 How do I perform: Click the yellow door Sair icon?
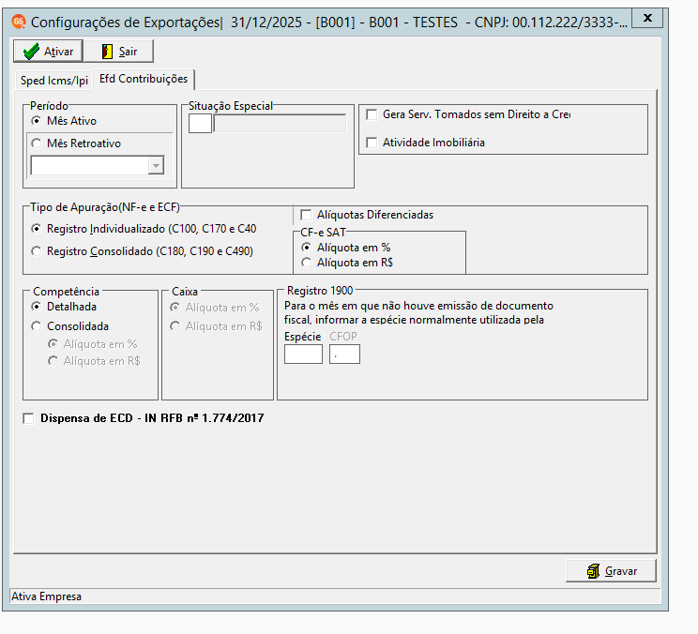107,52
